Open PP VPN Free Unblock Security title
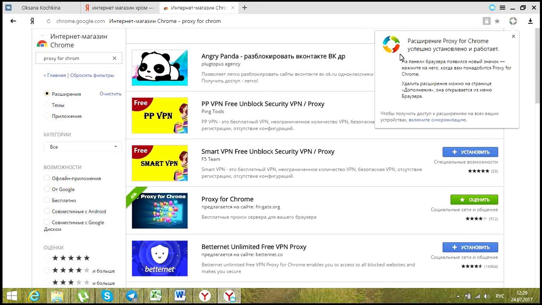 (263, 104)
